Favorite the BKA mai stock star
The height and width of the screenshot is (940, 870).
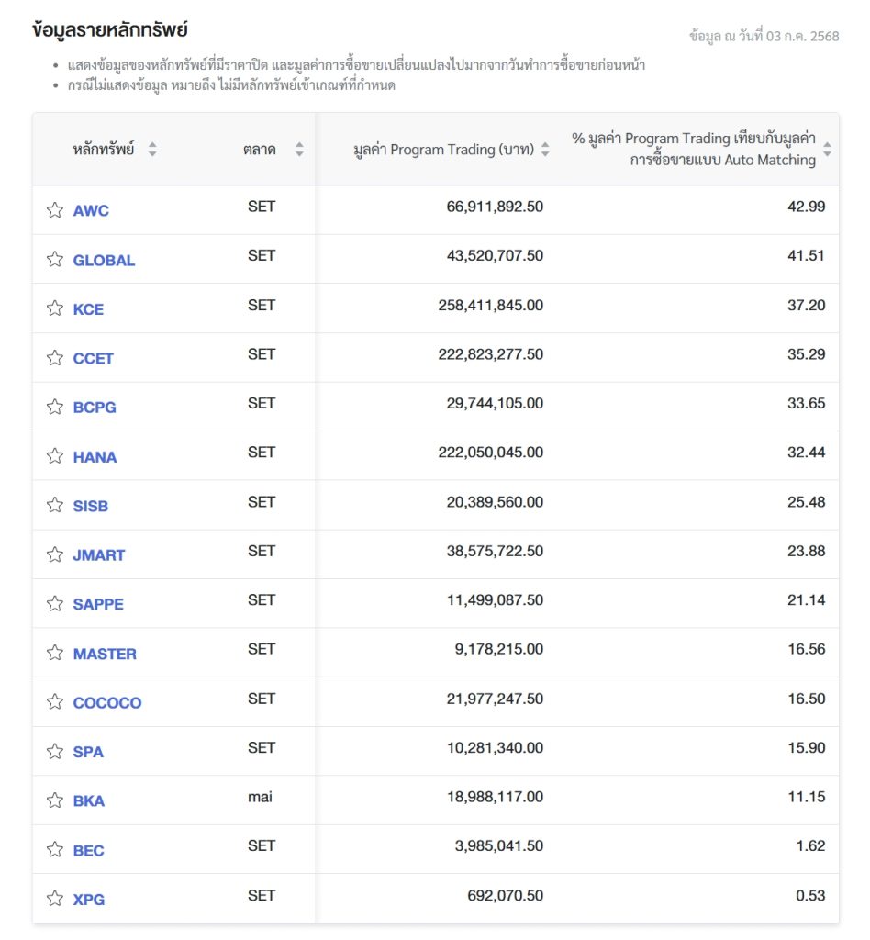(54, 800)
